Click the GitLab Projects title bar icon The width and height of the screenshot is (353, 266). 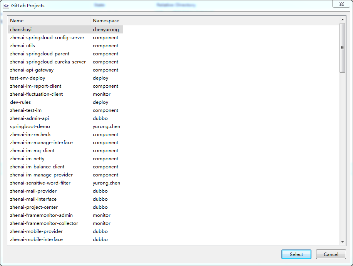point(6,6)
